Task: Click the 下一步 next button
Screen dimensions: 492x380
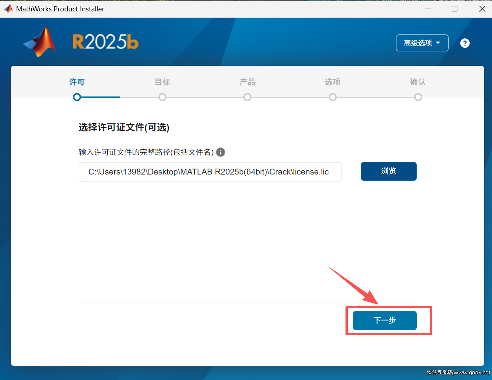Action: point(385,320)
